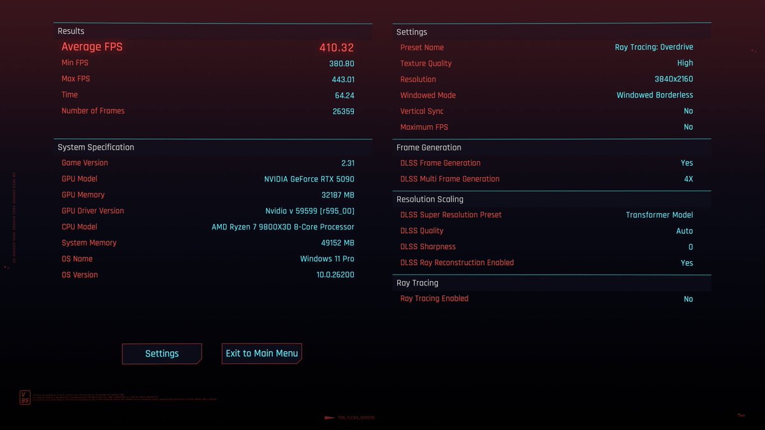Select the Max FPS value 443.01
The image size is (765, 430).
[x=343, y=80]
